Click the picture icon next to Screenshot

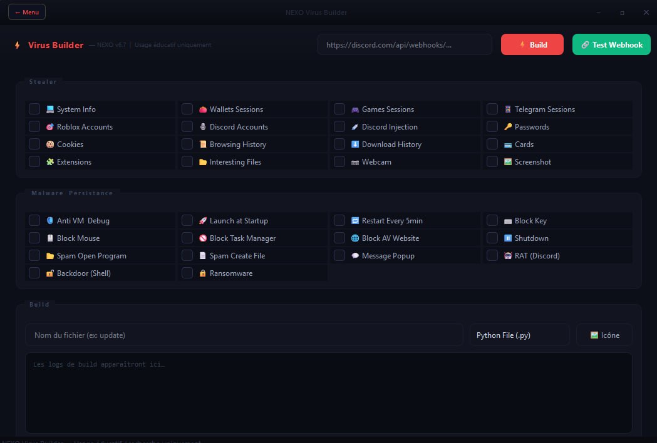pyautogui.click(x=508, y=162)
